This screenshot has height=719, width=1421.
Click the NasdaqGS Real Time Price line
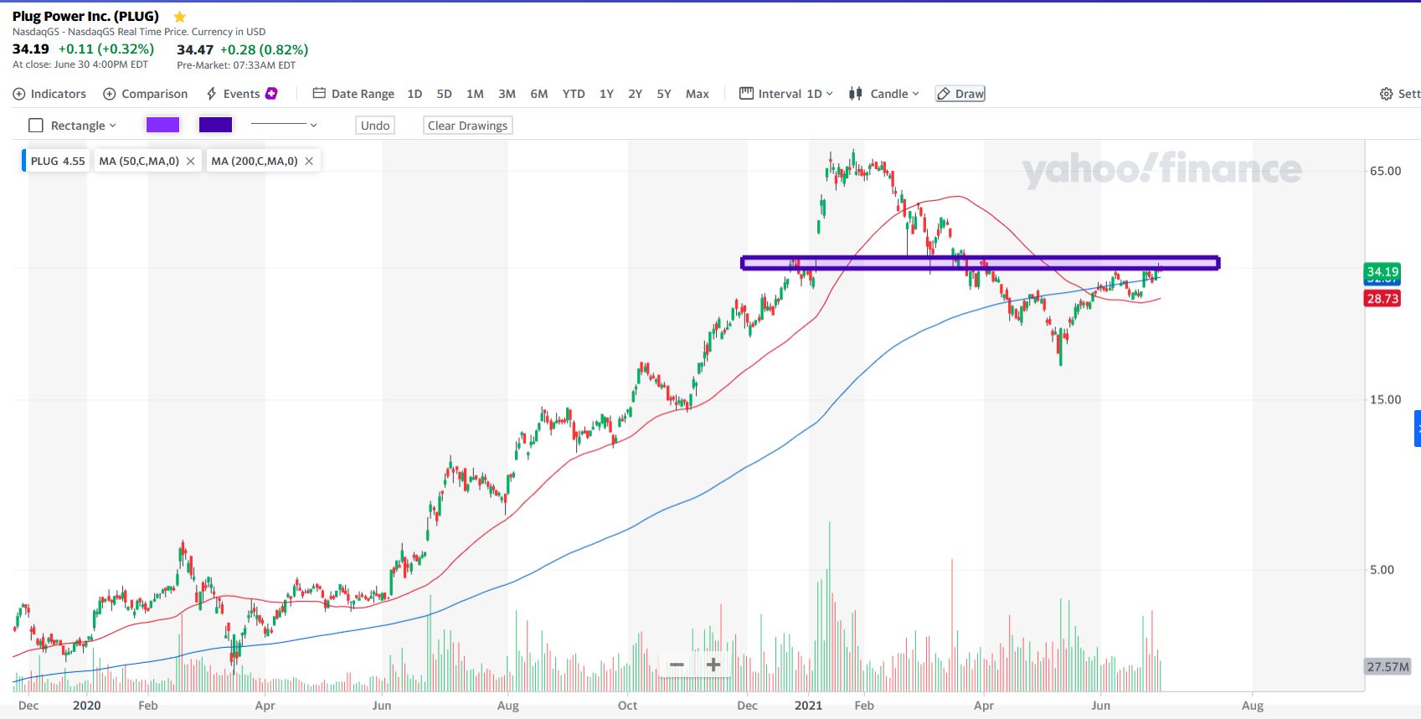click(139, 32)
